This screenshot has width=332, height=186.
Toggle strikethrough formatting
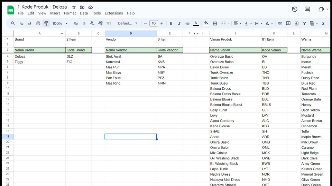point(187,23)
